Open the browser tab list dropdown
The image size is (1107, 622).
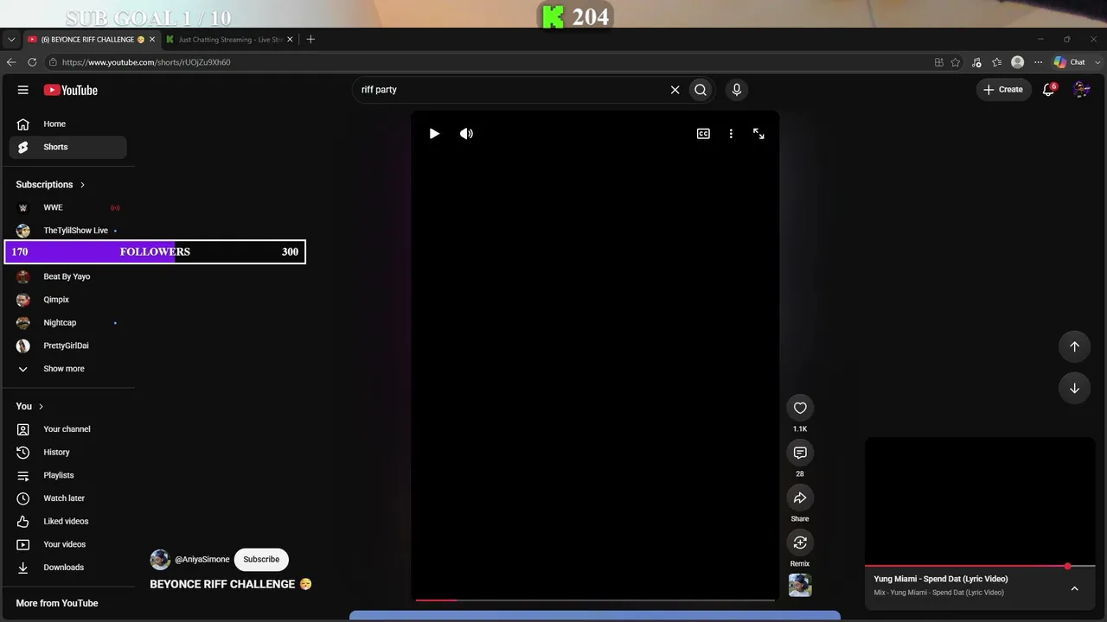click(x=11, y=40)
